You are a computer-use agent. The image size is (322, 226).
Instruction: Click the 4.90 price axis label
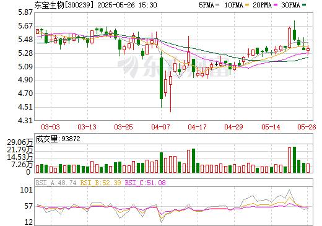25,80
